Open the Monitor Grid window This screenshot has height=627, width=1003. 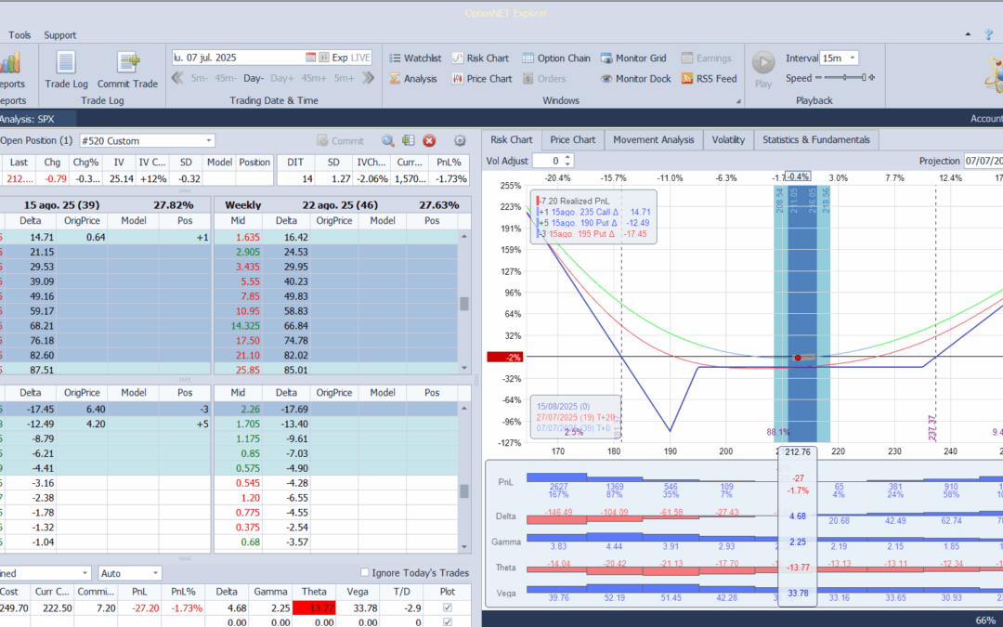[633, 59]
